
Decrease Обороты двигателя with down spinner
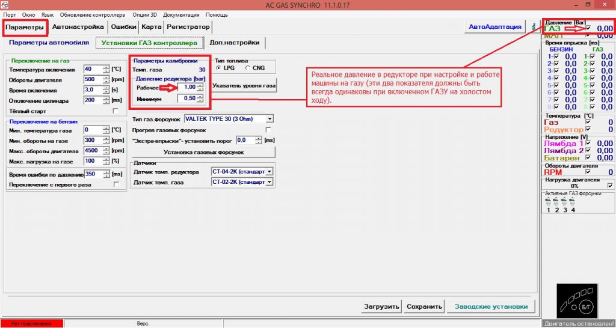tap(106, 81)
